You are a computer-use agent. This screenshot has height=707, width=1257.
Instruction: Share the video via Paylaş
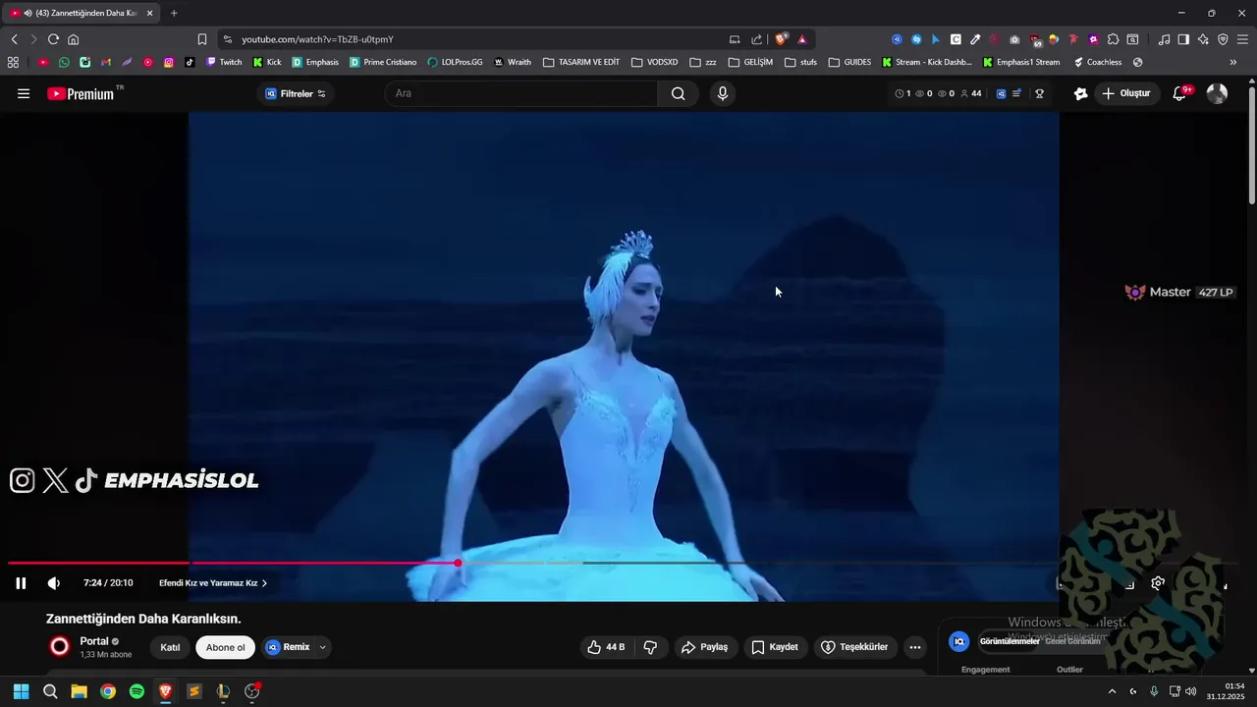[x=704, y=647]
